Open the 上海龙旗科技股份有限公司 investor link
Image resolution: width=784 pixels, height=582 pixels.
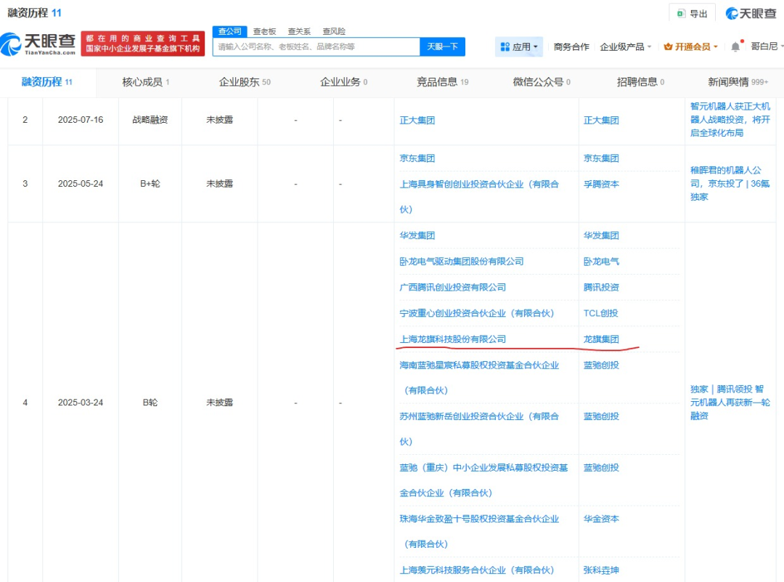pyautogui.click(x=452, y=339)
